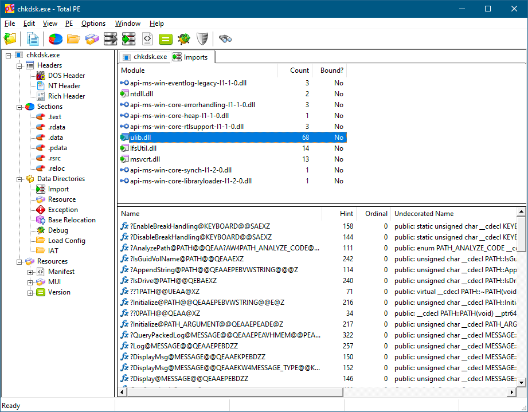Screen dimensions: 528x412
Task: Expand the MUI resource node
Action: coord(30,282)
